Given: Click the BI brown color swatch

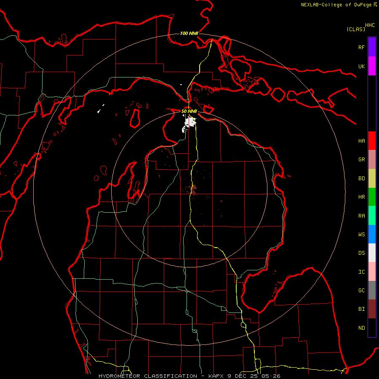Looking at the screenshot, I should pyautogui.click(x=372, y=309).
